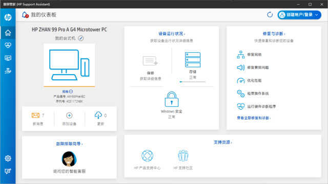Open the device health heart sidebar icon
The width and height of the screenshot is (328, 184).
[x=8, y=45]
